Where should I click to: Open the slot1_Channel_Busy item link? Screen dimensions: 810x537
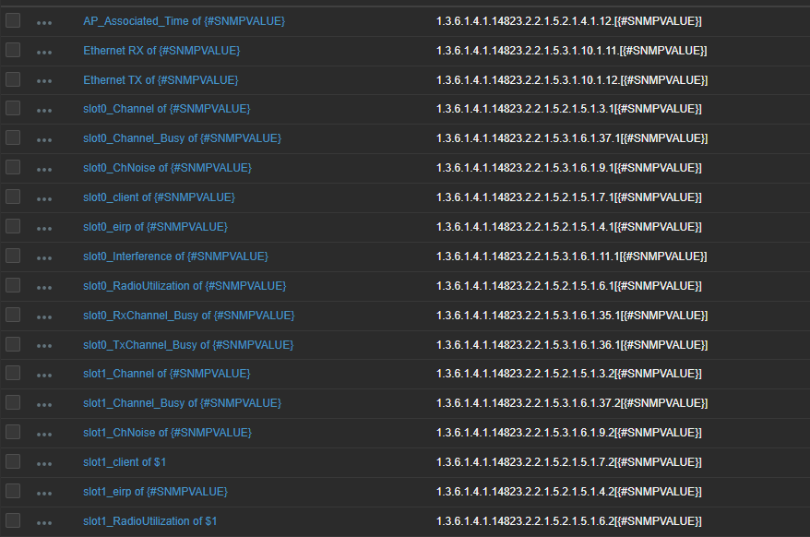coord(182,403)
